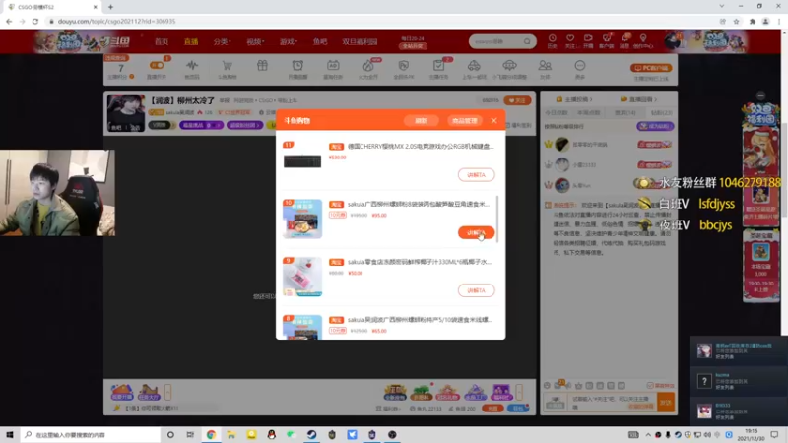Open 商品管理 product management
Image resolution: width=788 pixels, height=443 pixels.
click(x=464, y=120)
